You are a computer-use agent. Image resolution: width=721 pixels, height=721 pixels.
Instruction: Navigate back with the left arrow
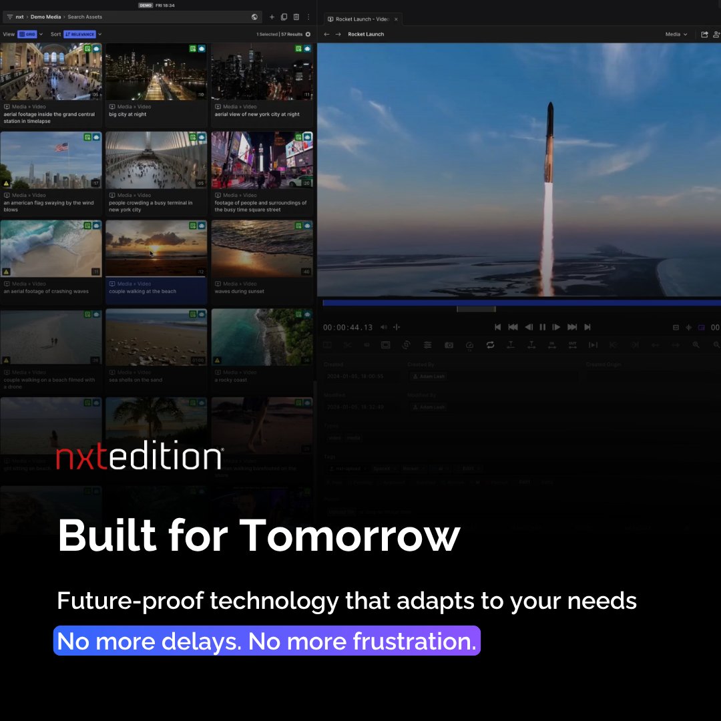[x=326, y=34]
